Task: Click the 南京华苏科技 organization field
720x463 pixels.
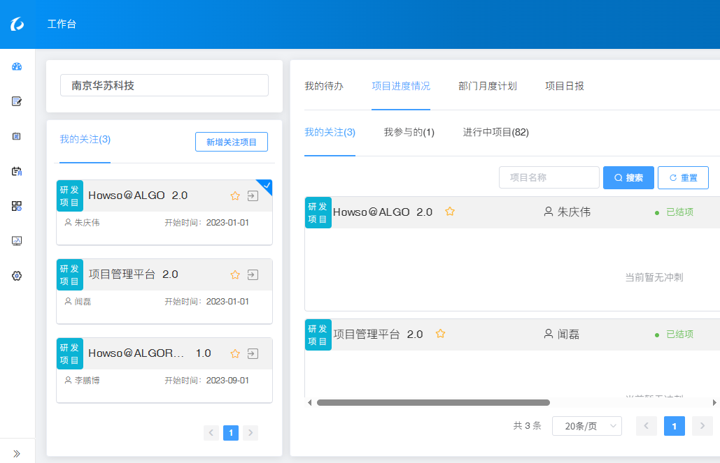Action: coord(164,85)
